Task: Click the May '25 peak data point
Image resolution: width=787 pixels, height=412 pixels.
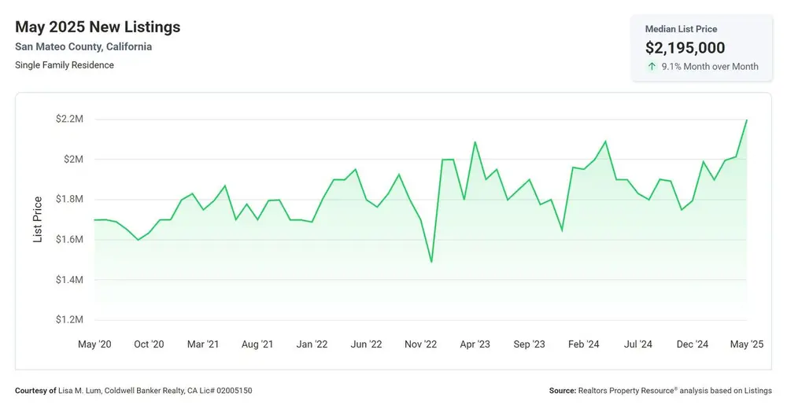Action: [x=746, y=120]
